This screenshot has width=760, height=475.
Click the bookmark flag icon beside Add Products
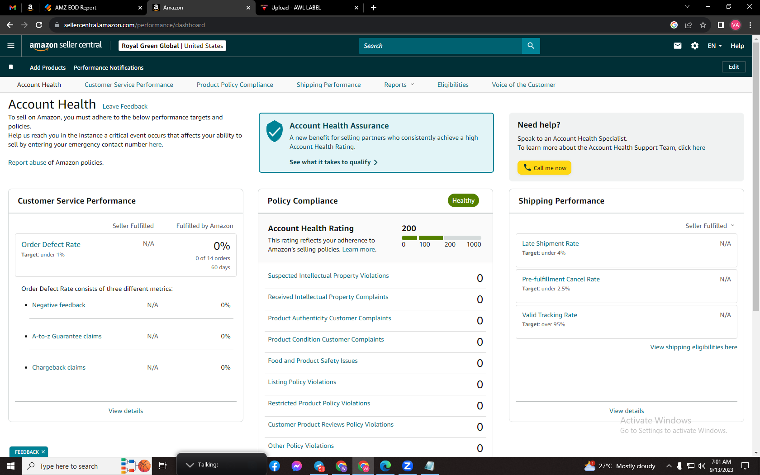(x=11, y=67)
